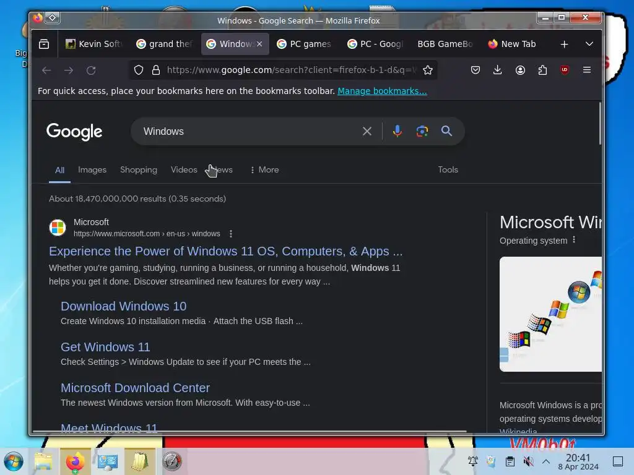Open clipboard tray icon
Screen dimensions: 634x475
pos(510,461)
